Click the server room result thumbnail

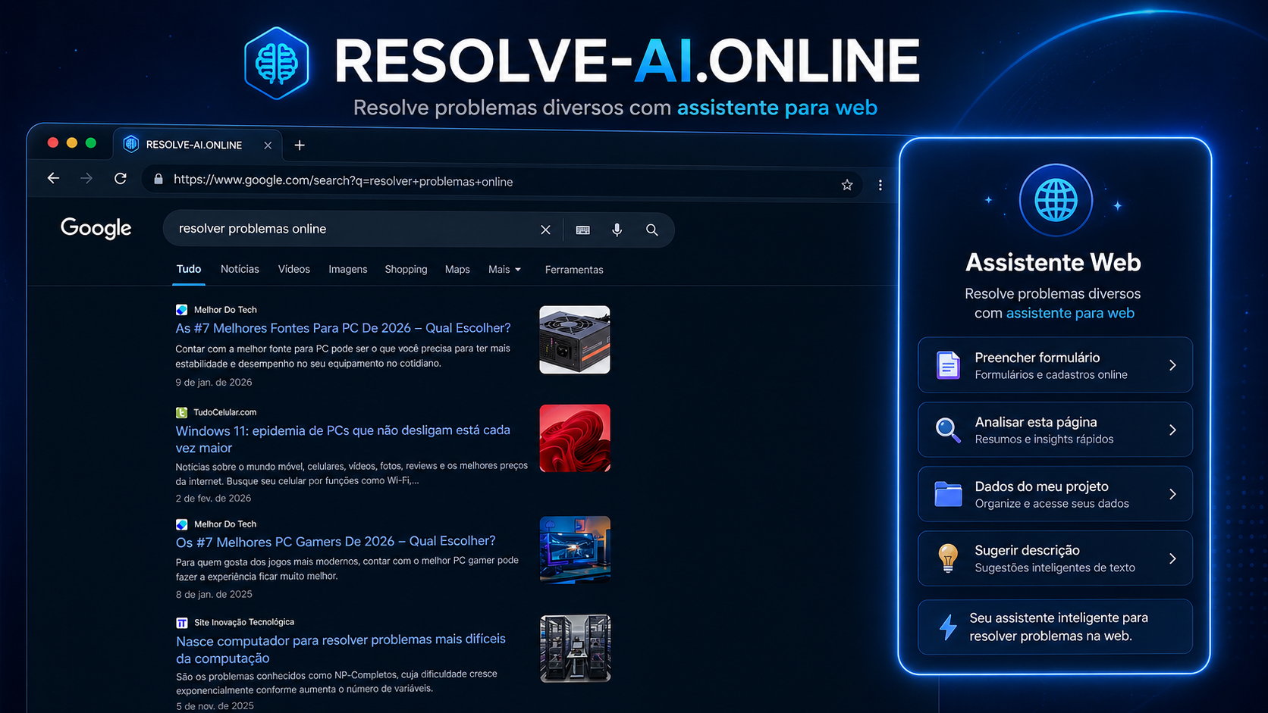point(575,649)
